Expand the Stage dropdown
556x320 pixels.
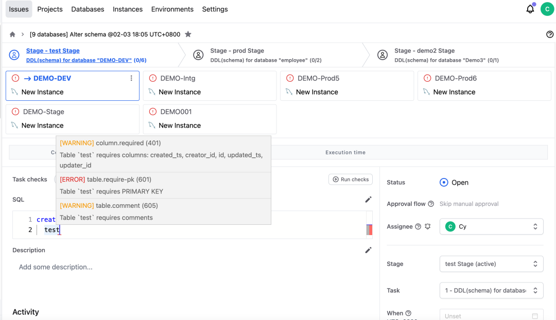point(491,264)
